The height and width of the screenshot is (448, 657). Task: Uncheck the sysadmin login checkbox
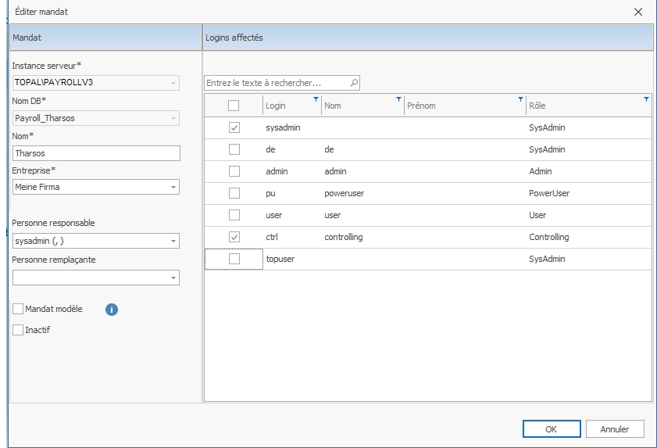point(234,127)
